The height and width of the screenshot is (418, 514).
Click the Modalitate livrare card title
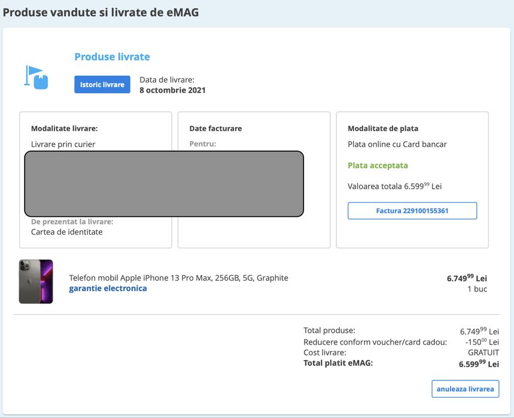64,128
